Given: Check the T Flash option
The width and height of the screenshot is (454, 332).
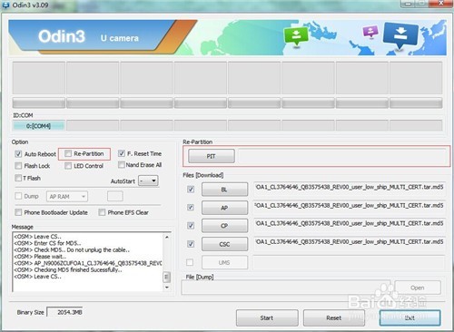Looking at the screenshot, I should coord(18,178).
